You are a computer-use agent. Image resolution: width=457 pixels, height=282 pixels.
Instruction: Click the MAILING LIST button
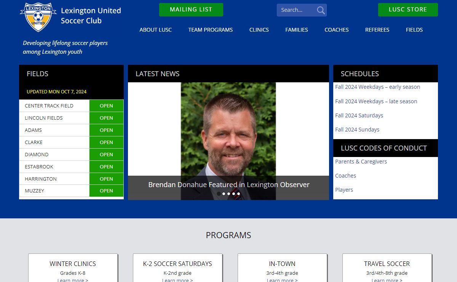pos(191,10)
